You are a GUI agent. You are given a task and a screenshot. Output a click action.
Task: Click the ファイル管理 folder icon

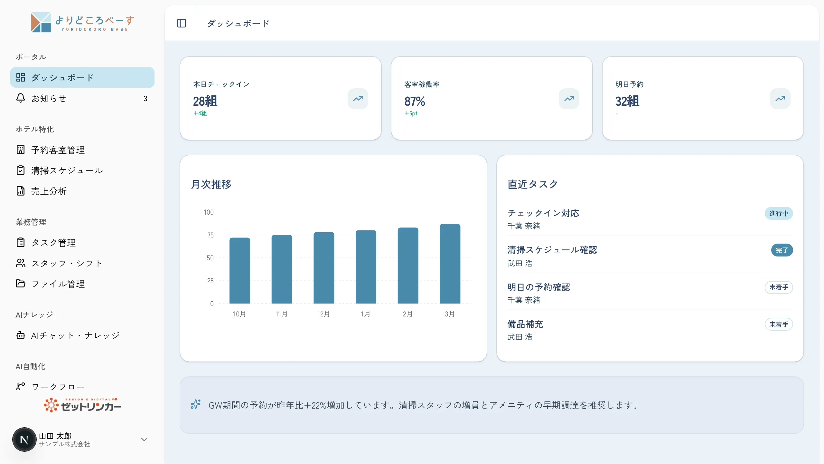point(21,284)
